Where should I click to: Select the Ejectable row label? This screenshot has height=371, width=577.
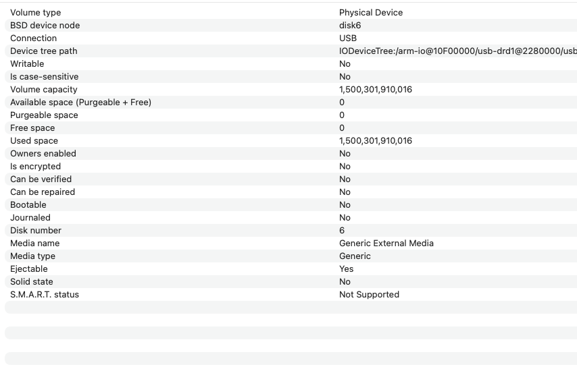tap(29, 269)
